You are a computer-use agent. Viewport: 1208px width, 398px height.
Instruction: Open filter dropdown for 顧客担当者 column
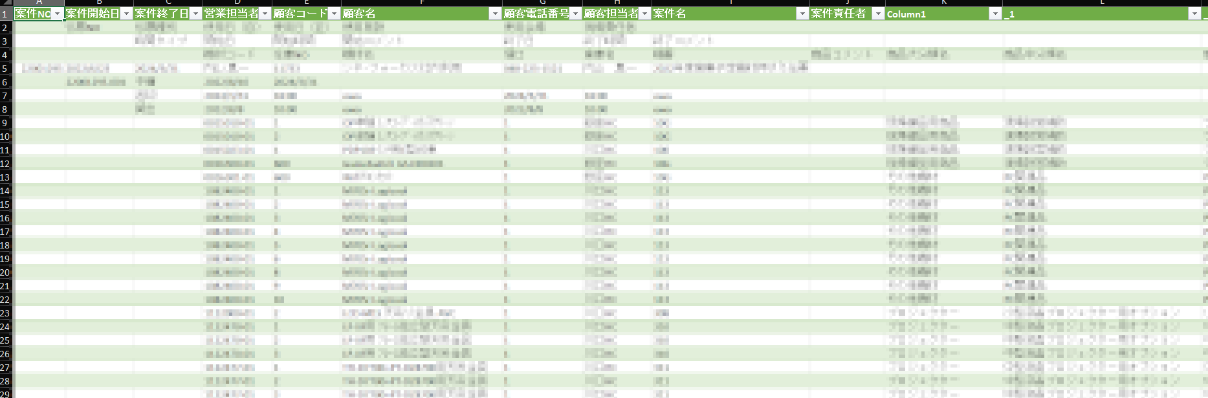point(644,14)
